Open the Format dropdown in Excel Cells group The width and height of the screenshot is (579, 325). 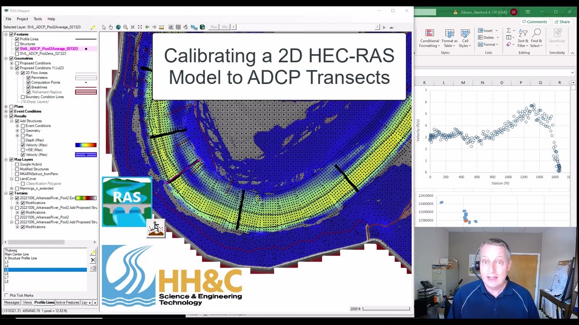point(488,44)
